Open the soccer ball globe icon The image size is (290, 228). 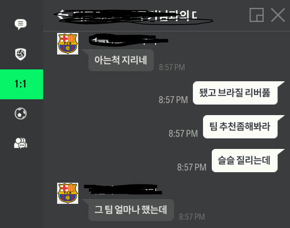click(x=21, y=113)
